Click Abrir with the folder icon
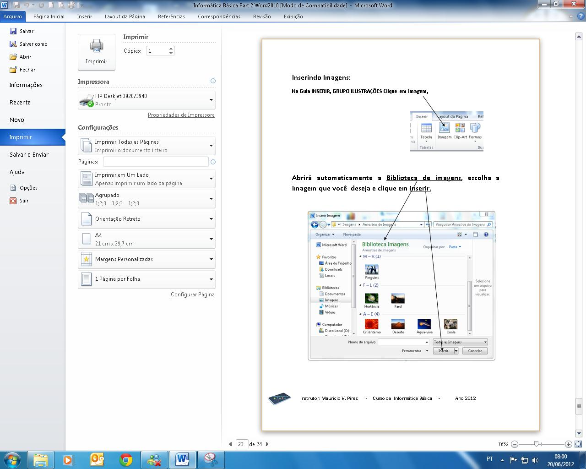This screenshot has width=586, height=469. click(x=21, y=57)
